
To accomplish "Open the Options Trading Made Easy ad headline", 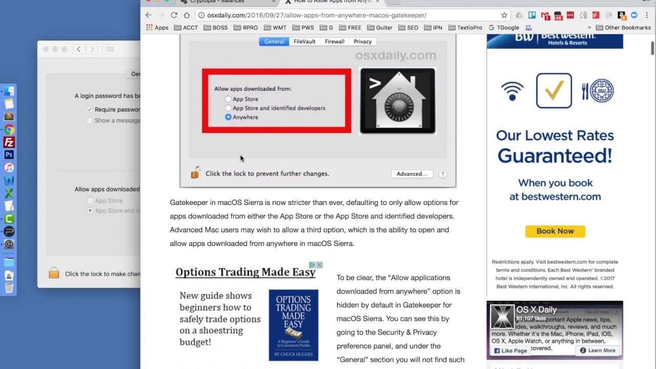I will [x=245, y=272].
